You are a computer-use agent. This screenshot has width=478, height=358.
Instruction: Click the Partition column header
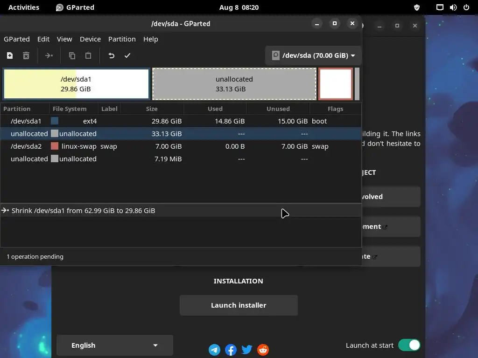click(25, 109)
